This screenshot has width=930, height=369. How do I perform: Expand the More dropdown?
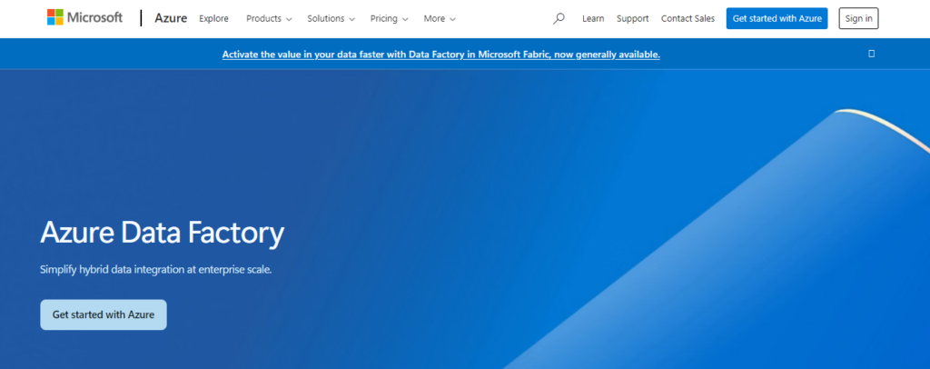click(440, 18)
